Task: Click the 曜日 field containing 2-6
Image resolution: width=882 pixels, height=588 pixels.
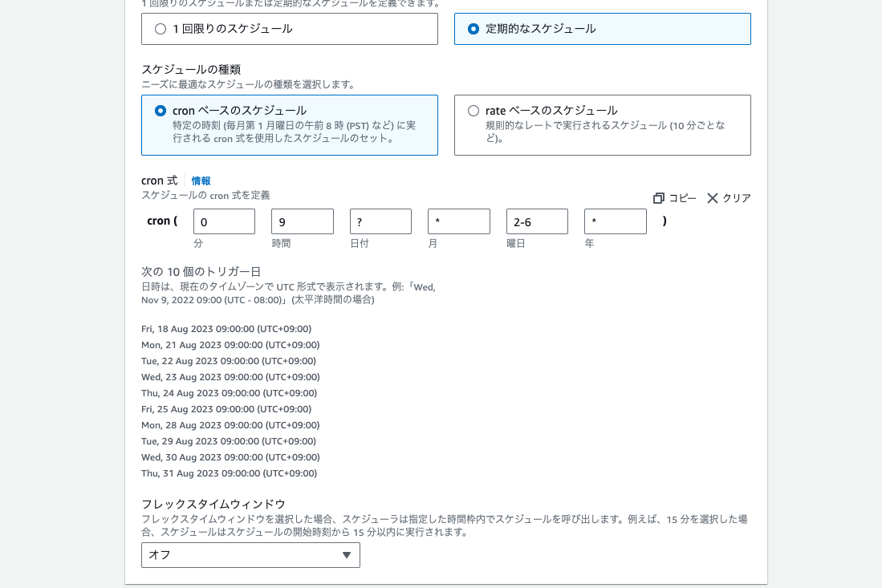Action: pyautogui.click(x=536, y=221)
